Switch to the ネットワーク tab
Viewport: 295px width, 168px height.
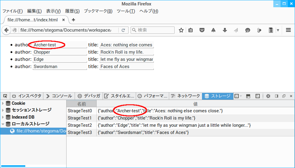[185, 96]
